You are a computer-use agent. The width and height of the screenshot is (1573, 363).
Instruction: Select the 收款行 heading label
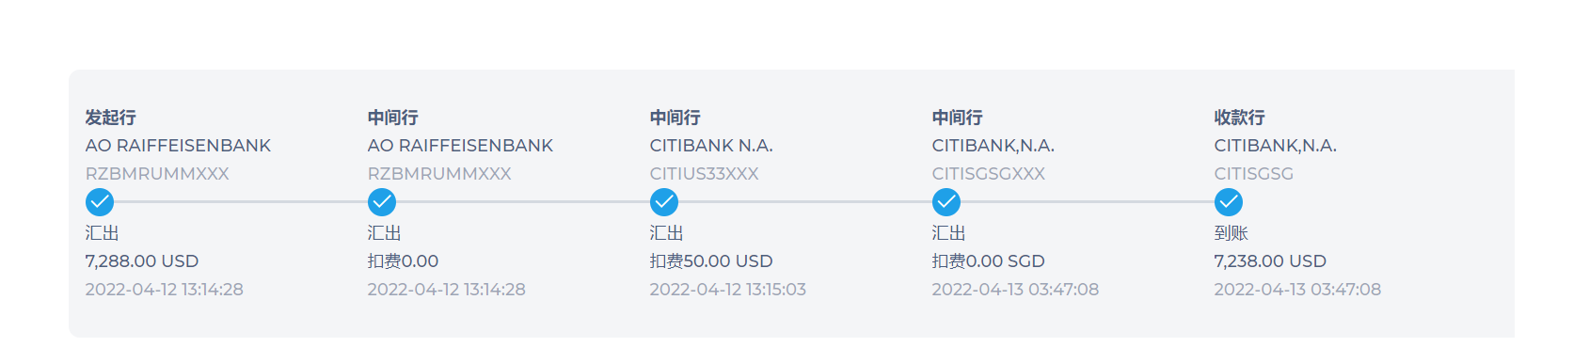[1240, 118]
